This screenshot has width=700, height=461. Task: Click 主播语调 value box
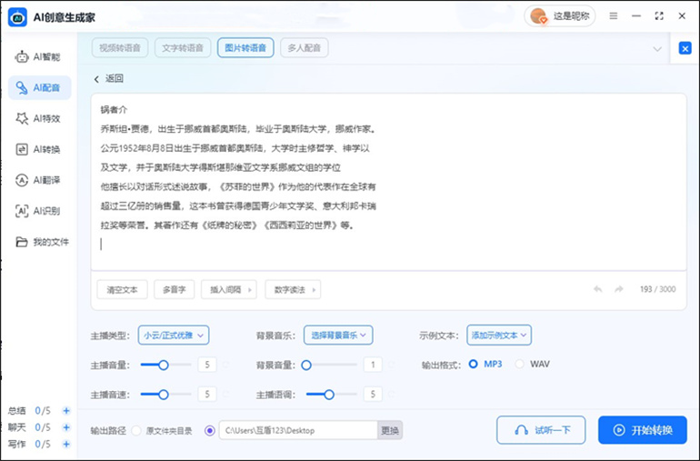click(x=373, y=395)
